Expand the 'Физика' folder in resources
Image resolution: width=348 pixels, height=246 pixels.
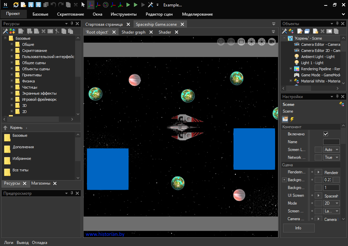point(12,81)
